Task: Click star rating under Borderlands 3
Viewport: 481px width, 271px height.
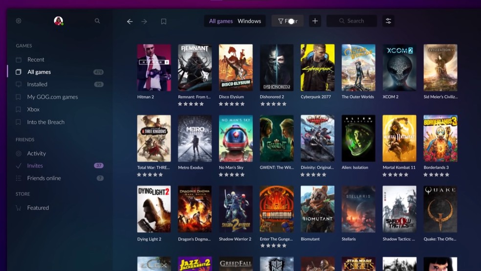Action: click(436, 175)
